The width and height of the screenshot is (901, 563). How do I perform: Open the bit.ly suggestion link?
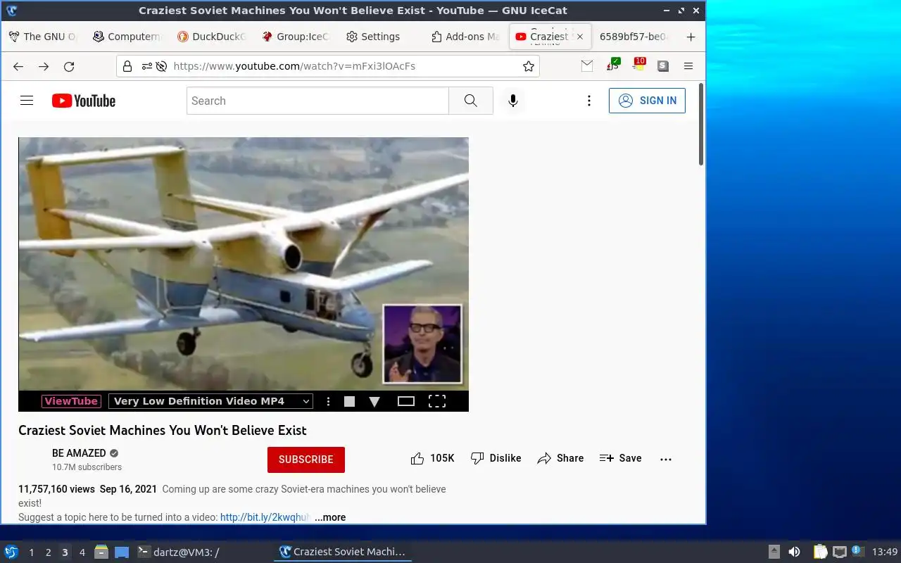point(265,517)
